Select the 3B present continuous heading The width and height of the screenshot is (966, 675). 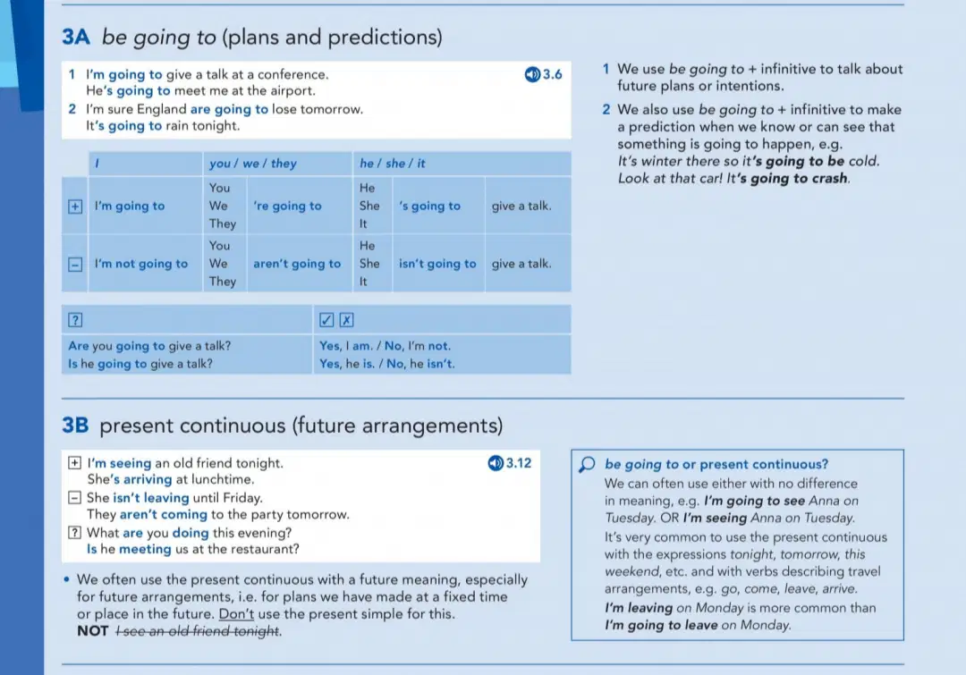coord(282,426)
